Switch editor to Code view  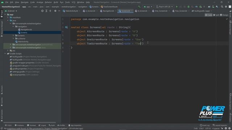tap(208, 15)
